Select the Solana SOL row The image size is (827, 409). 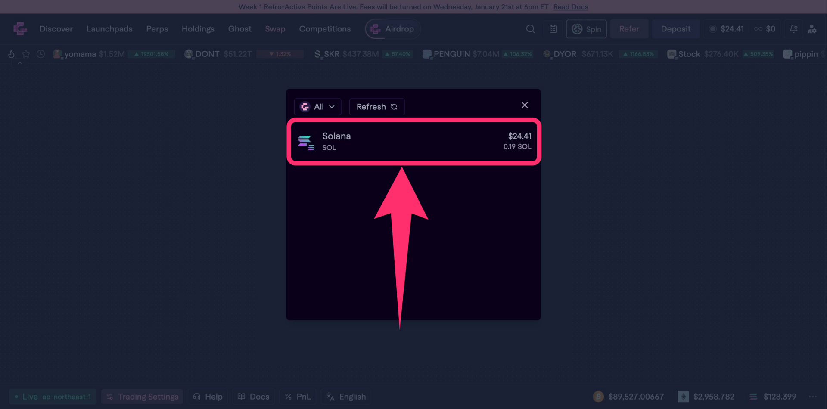[x=414, y=142]
